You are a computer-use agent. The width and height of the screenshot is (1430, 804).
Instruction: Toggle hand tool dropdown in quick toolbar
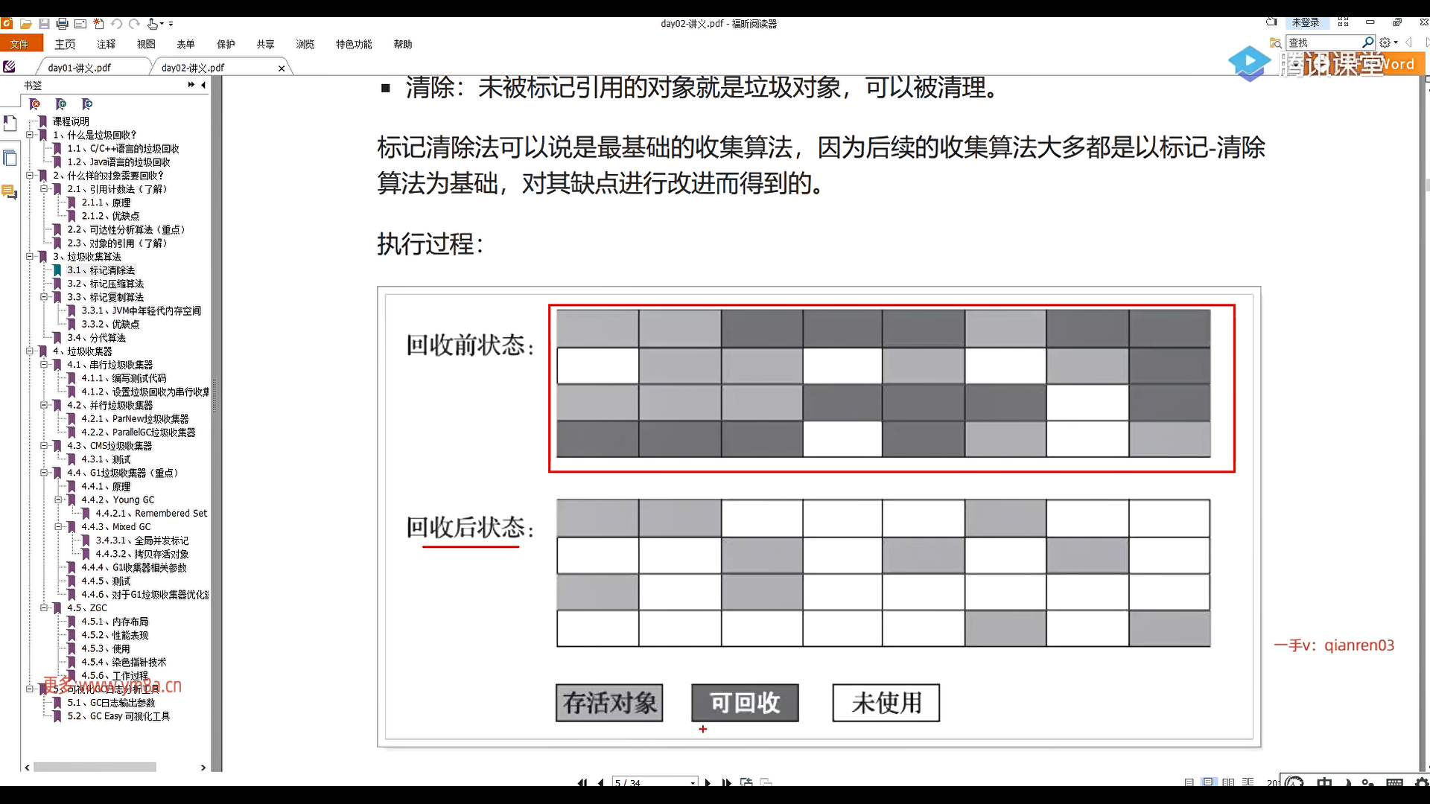click(162, 24)
